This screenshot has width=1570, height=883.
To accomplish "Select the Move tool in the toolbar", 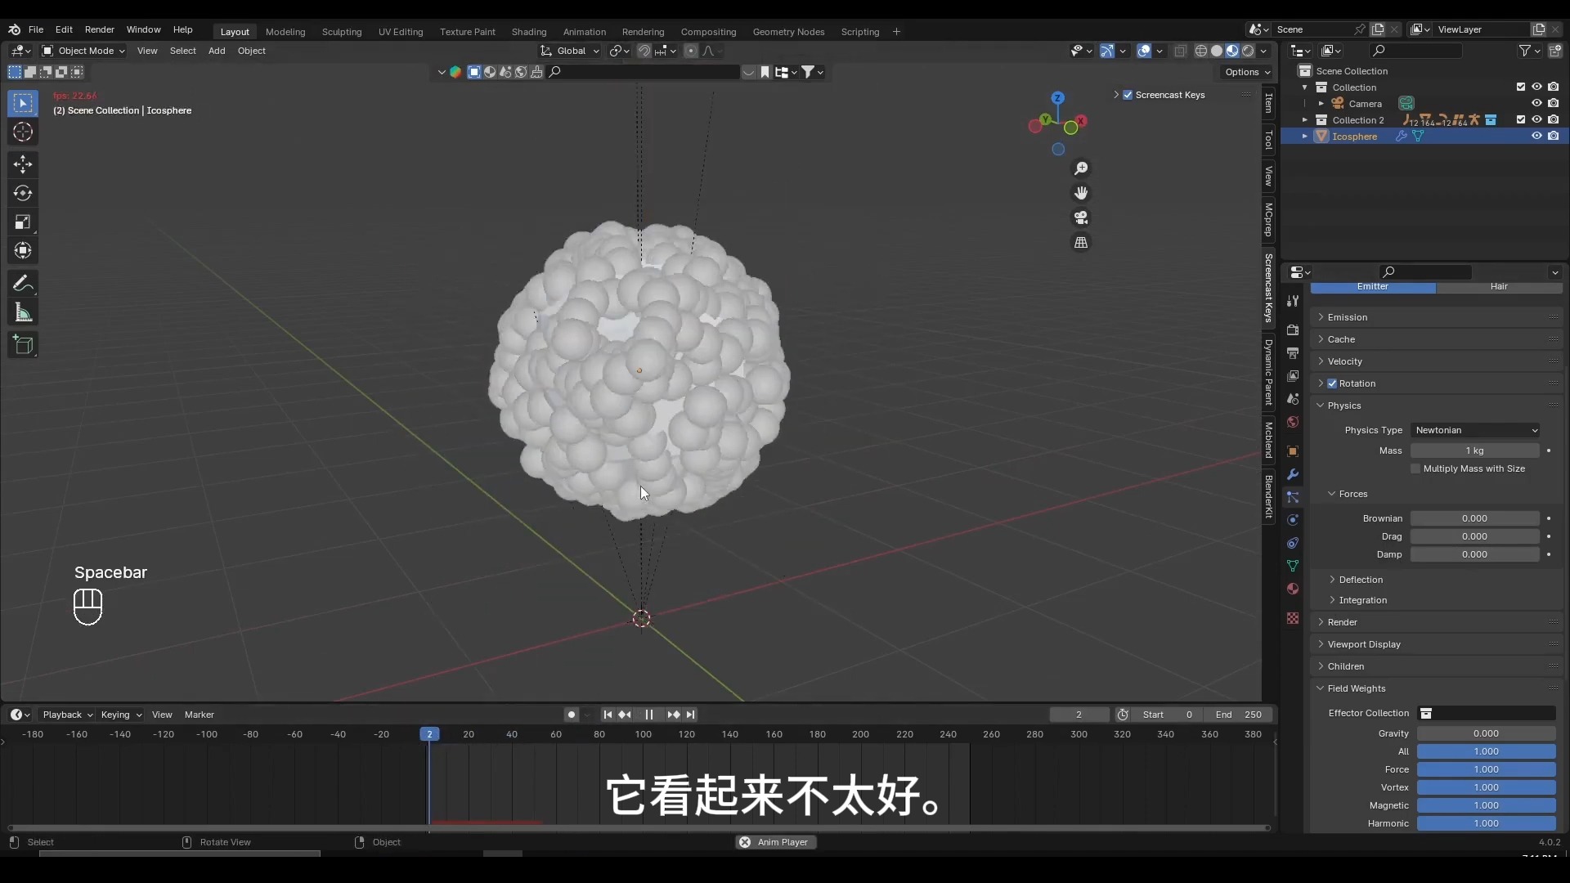I will tap(23, 164).
